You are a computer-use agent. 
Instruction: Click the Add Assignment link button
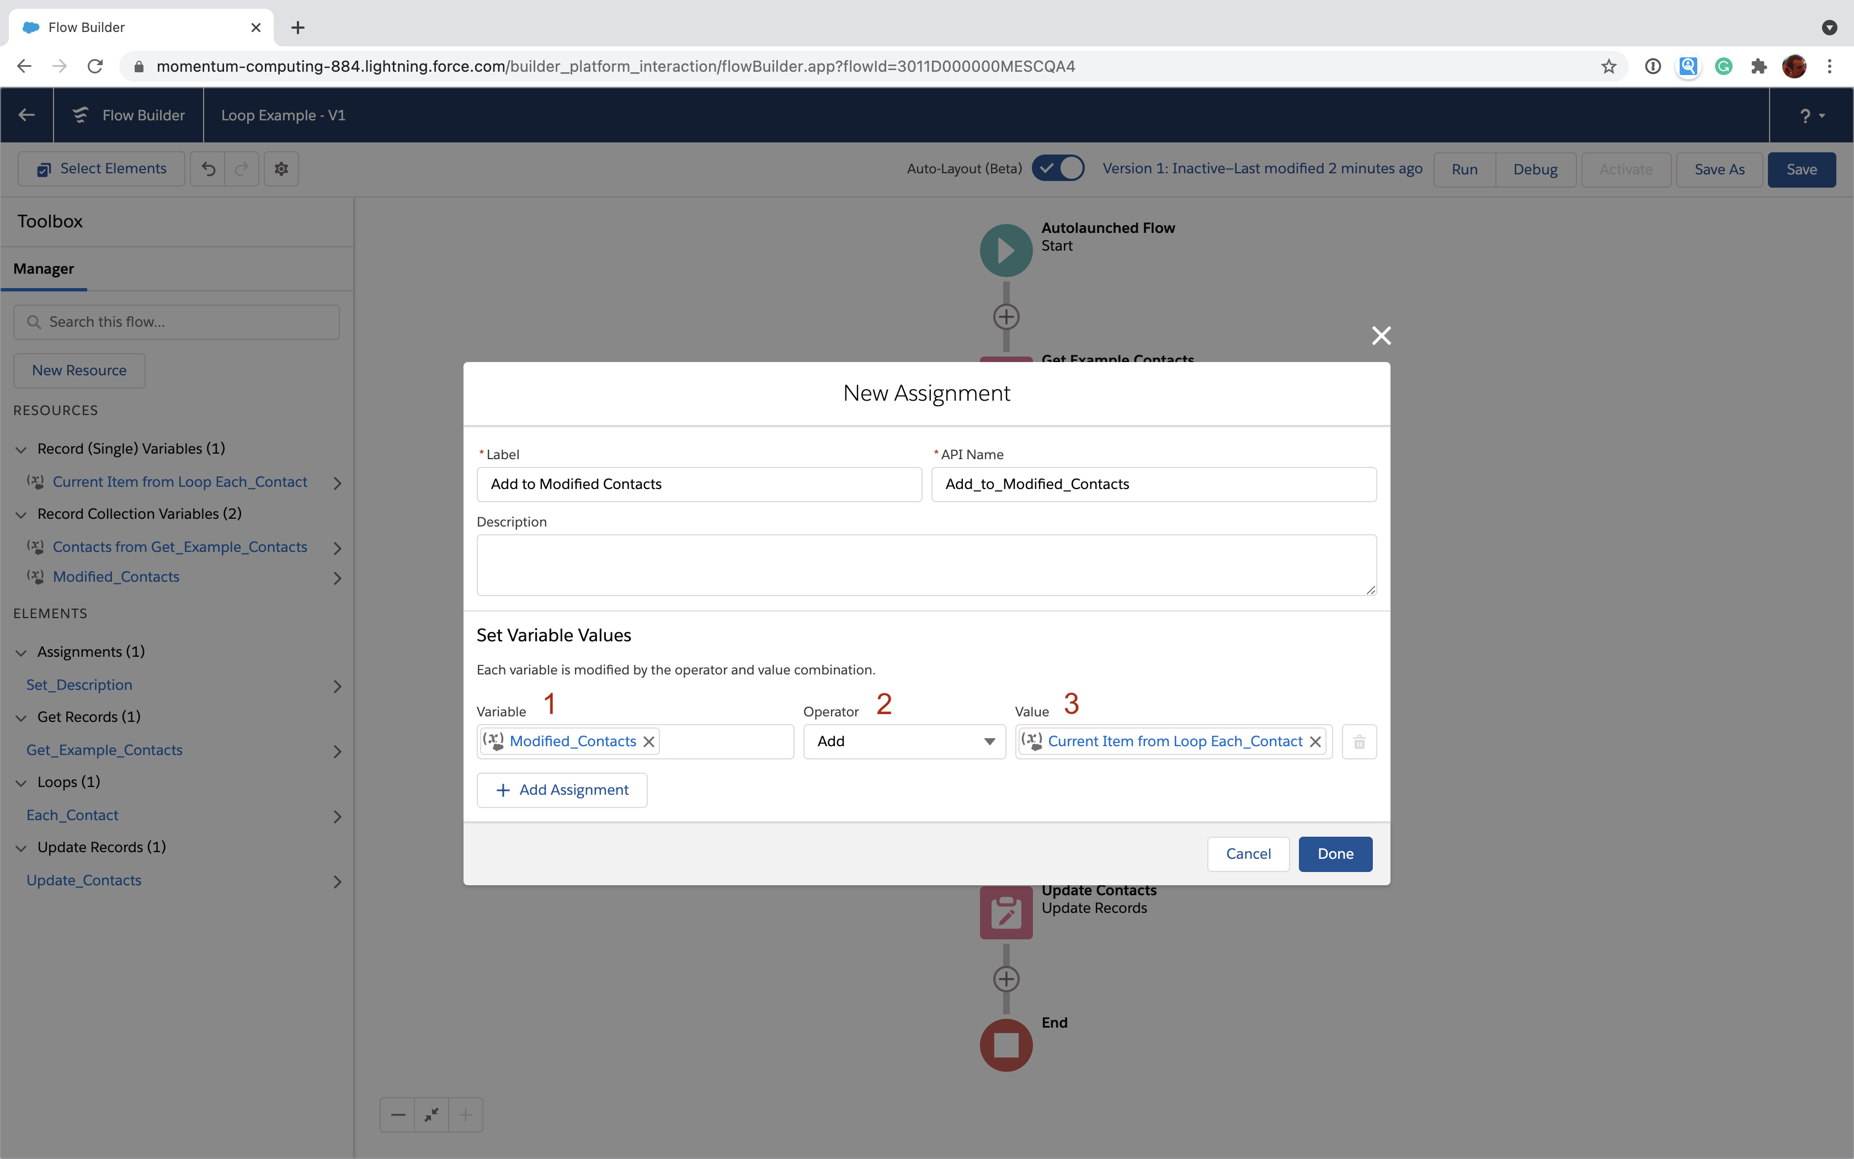click(561, 789)
